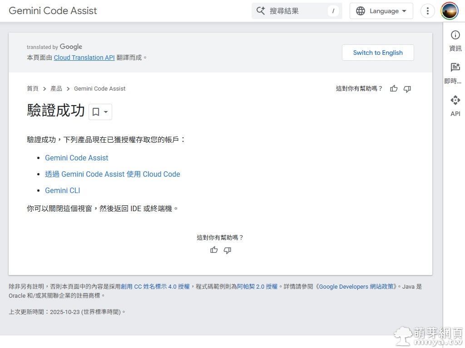Open the API side panel icon
The height and width of the screenshot is (348, 465).
[455, 106]
